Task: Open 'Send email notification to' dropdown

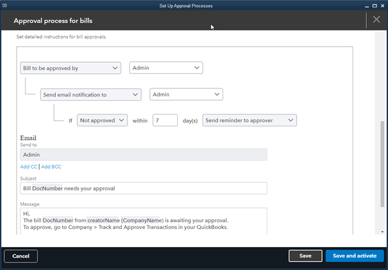Action: pyautogui.click(x=91, y=95)
